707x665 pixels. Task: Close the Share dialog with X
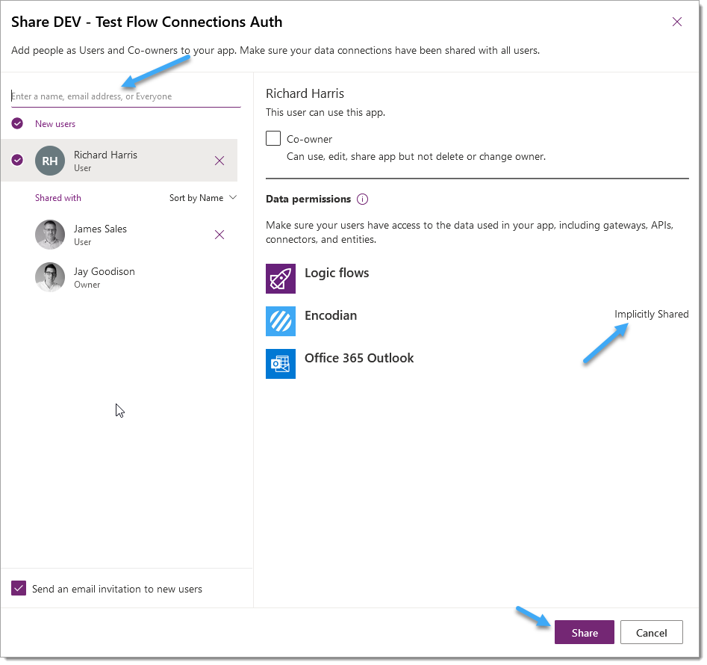(676, 22)
